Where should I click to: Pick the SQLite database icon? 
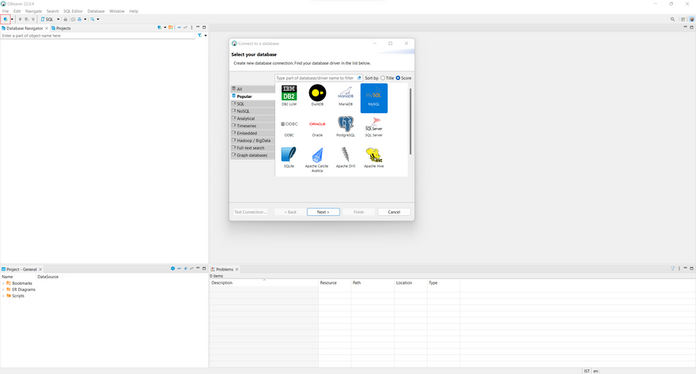pyautogui.click(x=289, y=155)
